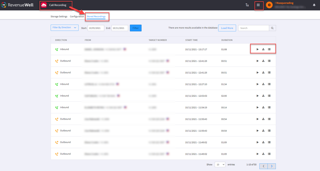Play the 12:27:10 inbound recording

pyautogui.click(x=257, y=84)
